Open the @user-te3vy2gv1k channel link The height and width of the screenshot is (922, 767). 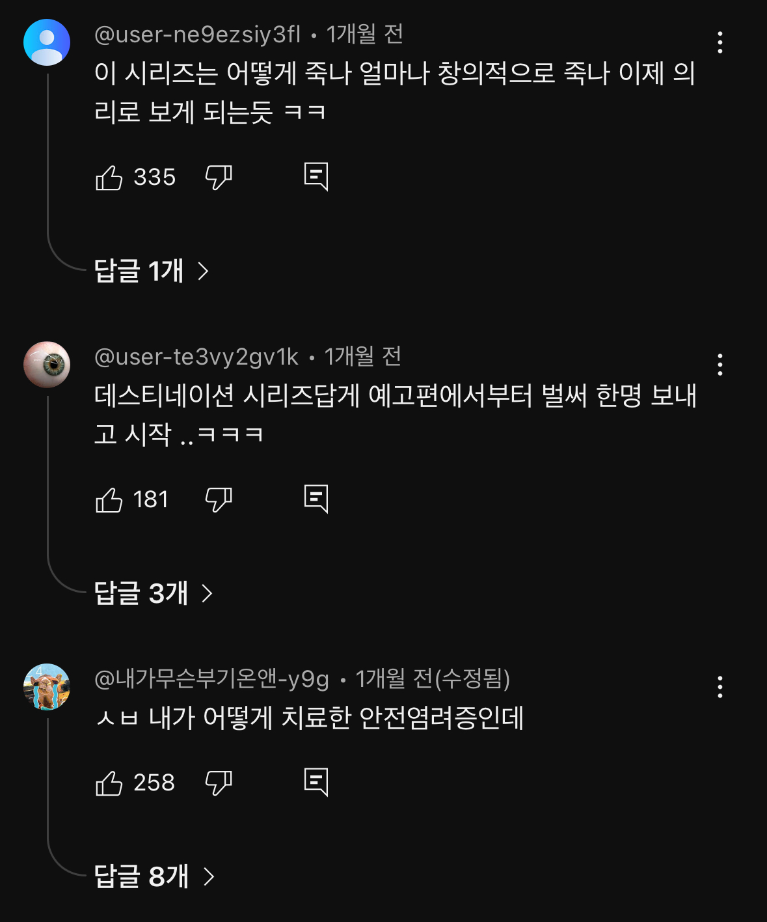[196, 357]
